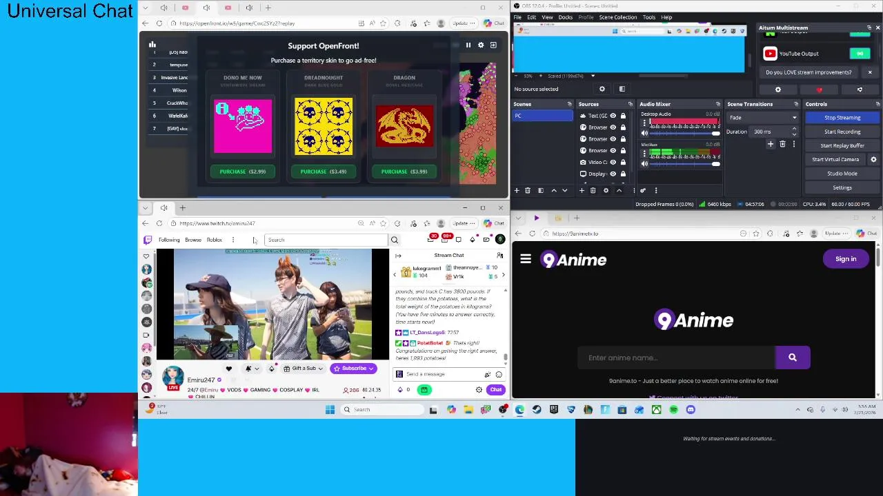The height and width of the screenshot is (496, 883).
Task: Open Twitch chat settings gear
Action: pyautogui.click(x=479, y=390)
